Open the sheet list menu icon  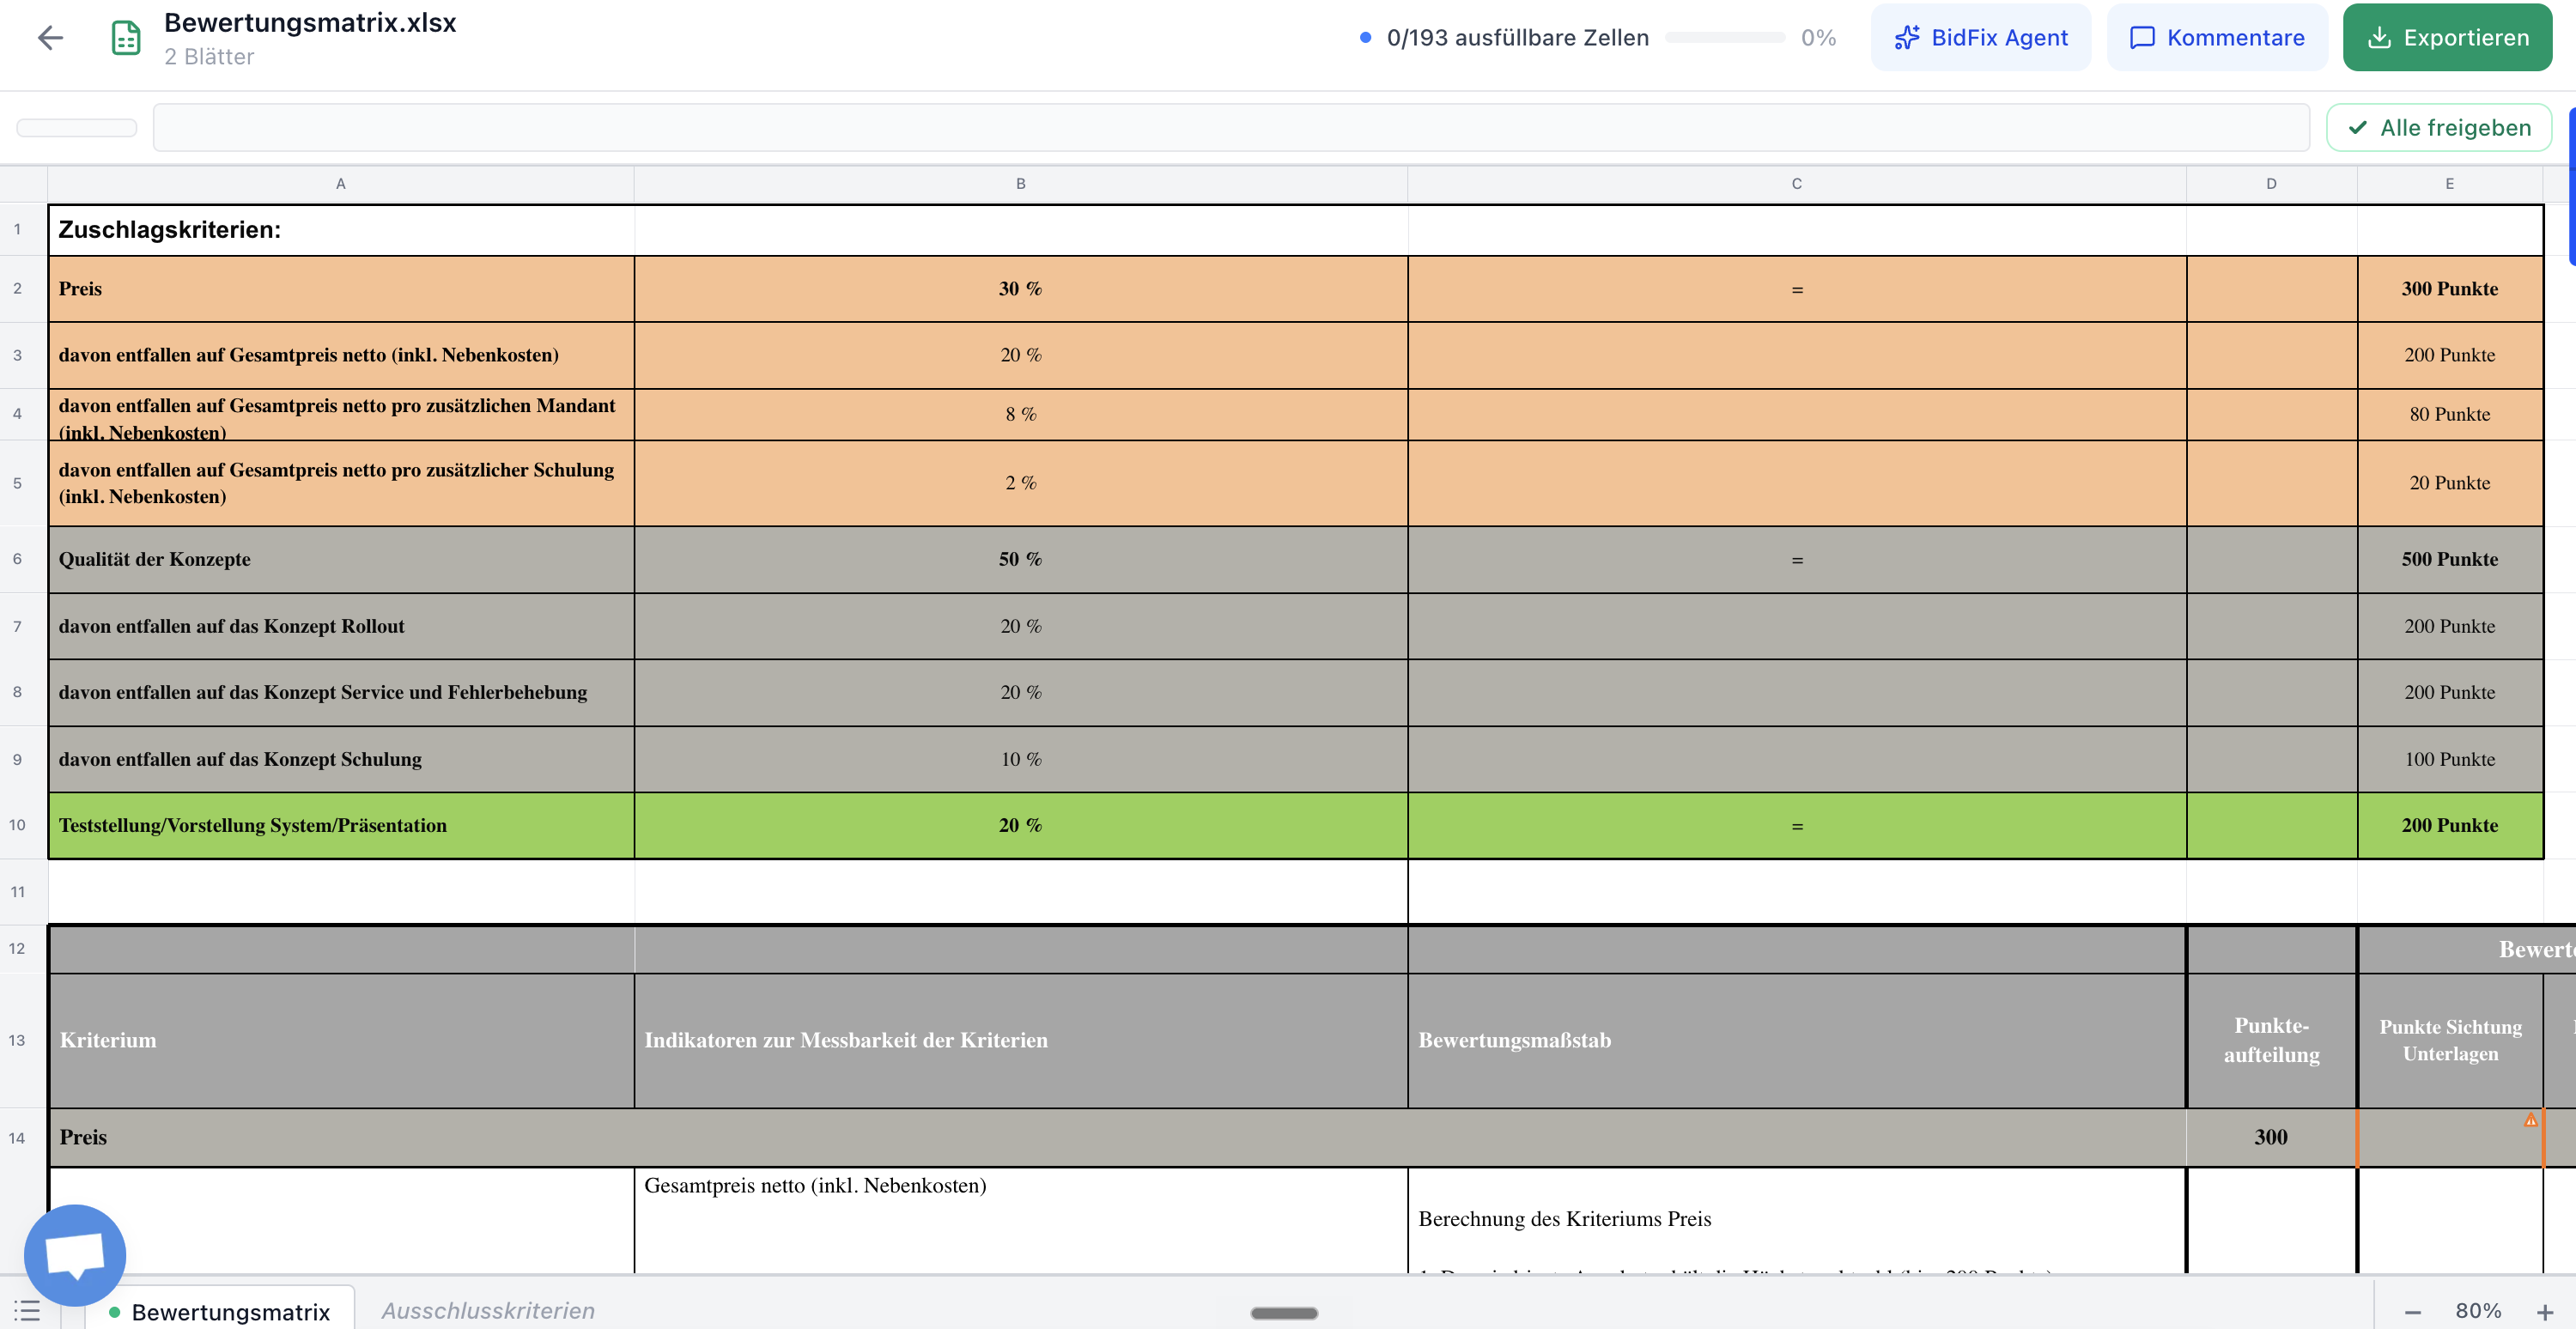point(27,1310)
